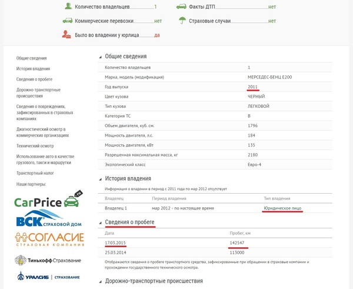This screenshot has width=353, height=289.
Task: Click the red да legal entity value
Action: point(157,35)
